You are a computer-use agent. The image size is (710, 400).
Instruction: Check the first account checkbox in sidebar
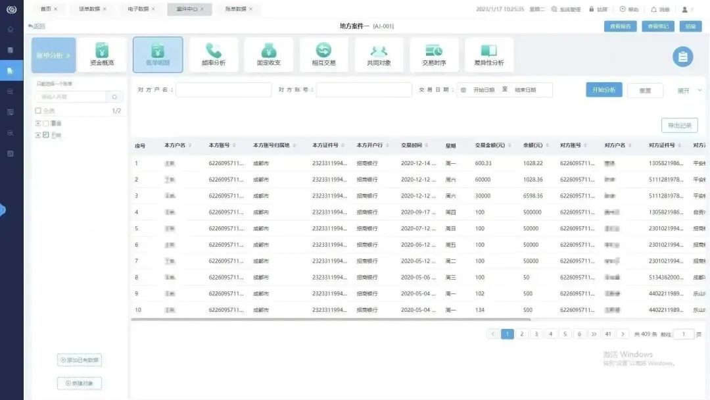(x=45, y=123)
